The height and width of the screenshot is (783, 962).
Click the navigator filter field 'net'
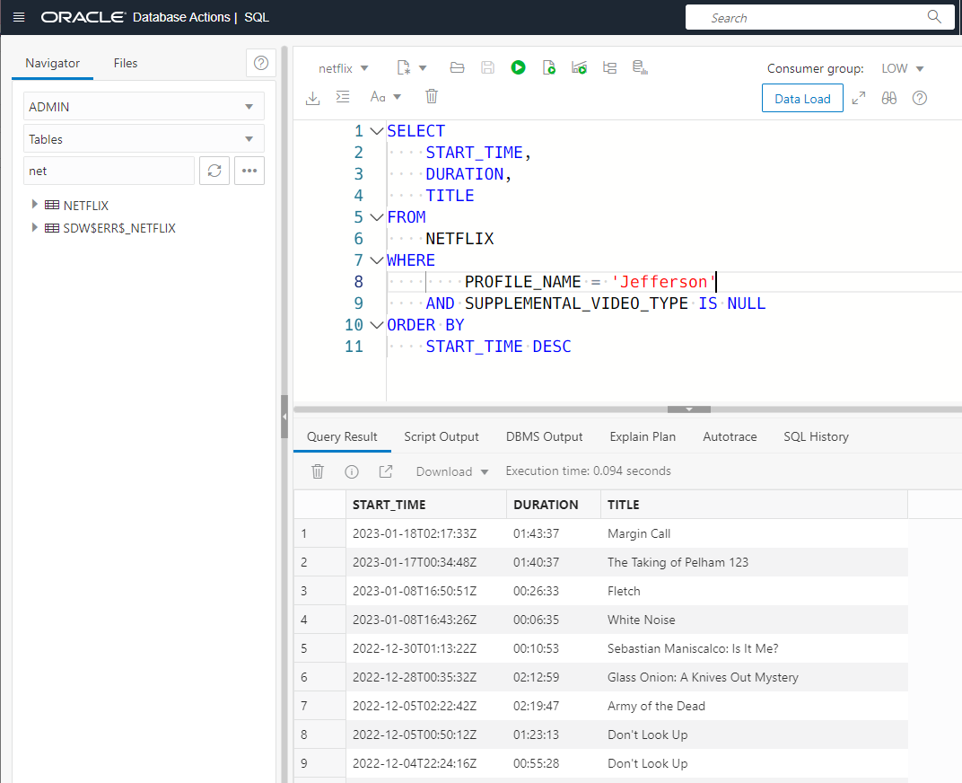click(109, 171)
